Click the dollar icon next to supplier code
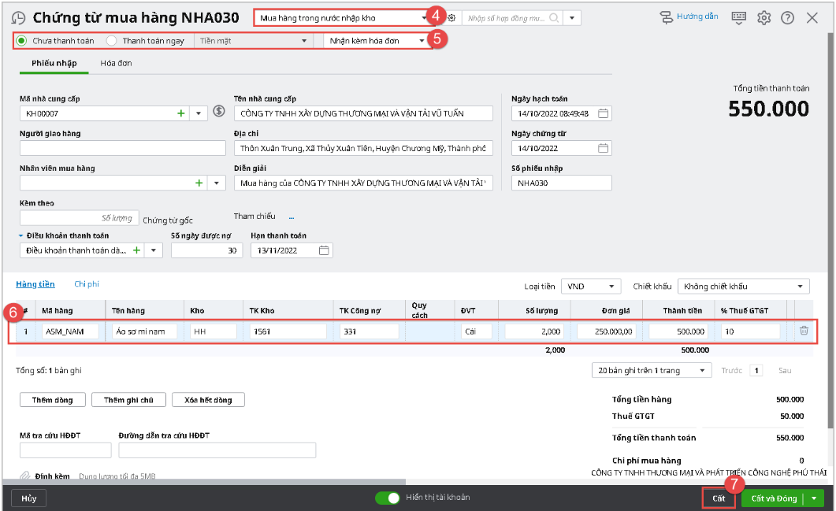 tap(220, 112)
